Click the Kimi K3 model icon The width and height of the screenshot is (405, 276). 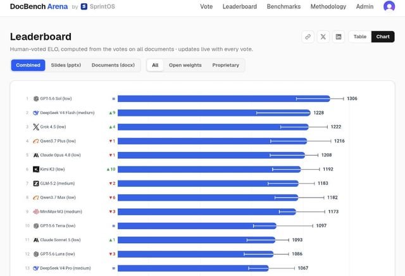pos(36,169)
